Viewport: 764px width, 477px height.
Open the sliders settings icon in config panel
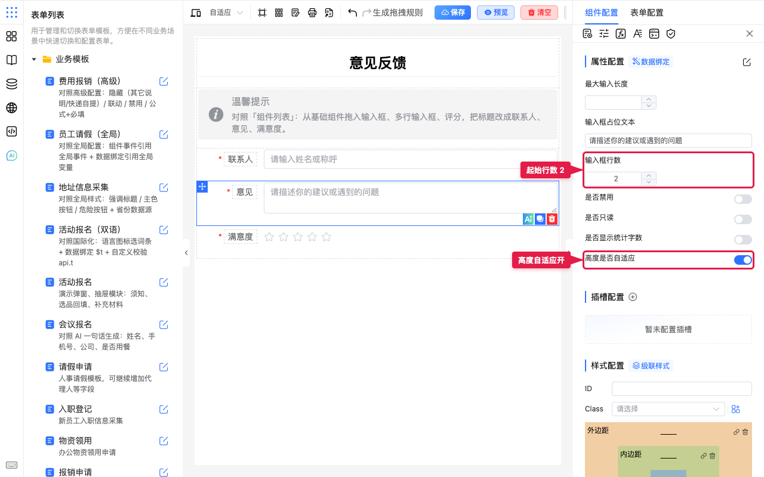(x=604, y=33)
